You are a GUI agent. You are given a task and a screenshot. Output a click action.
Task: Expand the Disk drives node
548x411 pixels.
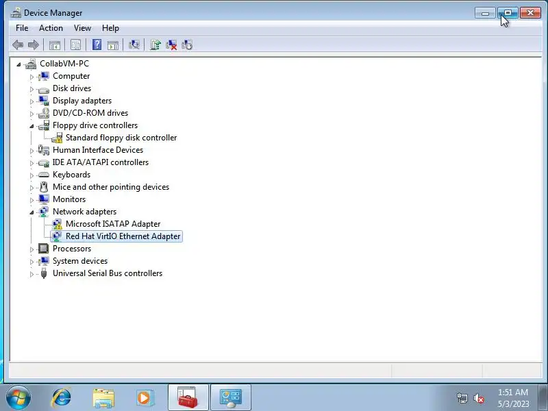point(32,89)
